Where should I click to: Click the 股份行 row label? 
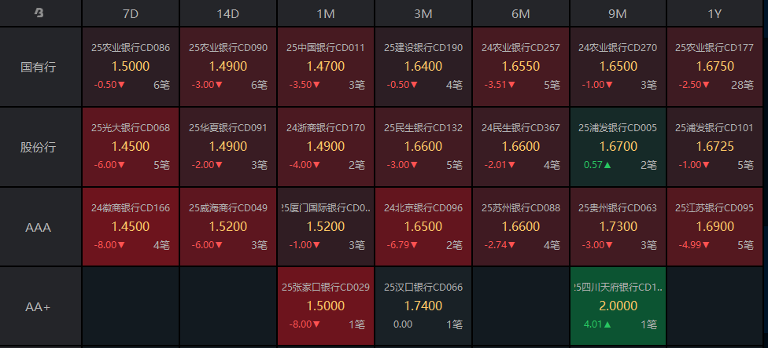point(39,147)
